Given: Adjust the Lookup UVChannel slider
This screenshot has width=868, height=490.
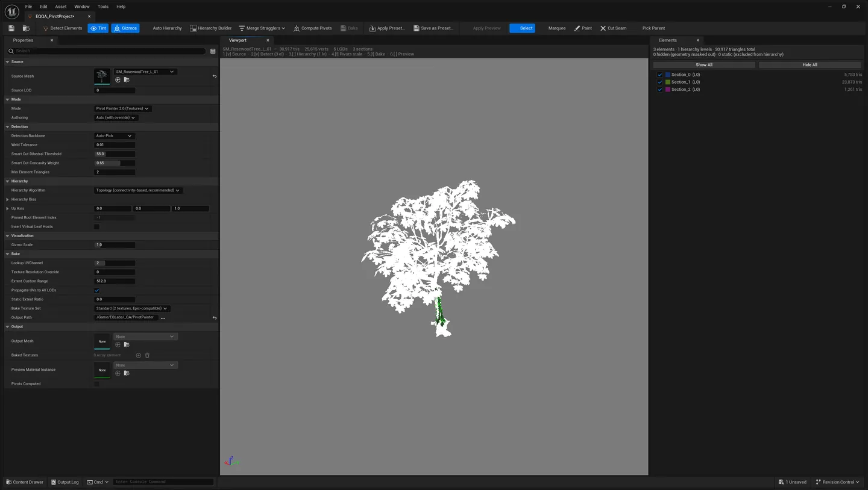Looking at the screenshot, I should tap(115, 263).
